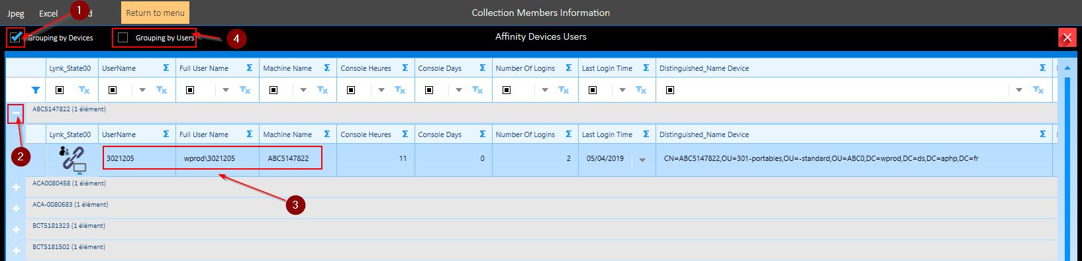Open the Full User Name filter dropdown arrow

[226, 90]
